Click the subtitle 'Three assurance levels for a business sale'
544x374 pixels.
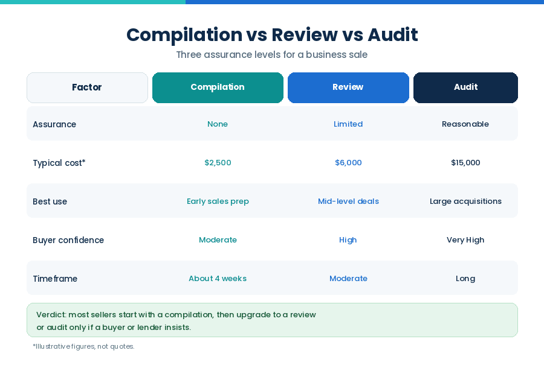[272, 55]
